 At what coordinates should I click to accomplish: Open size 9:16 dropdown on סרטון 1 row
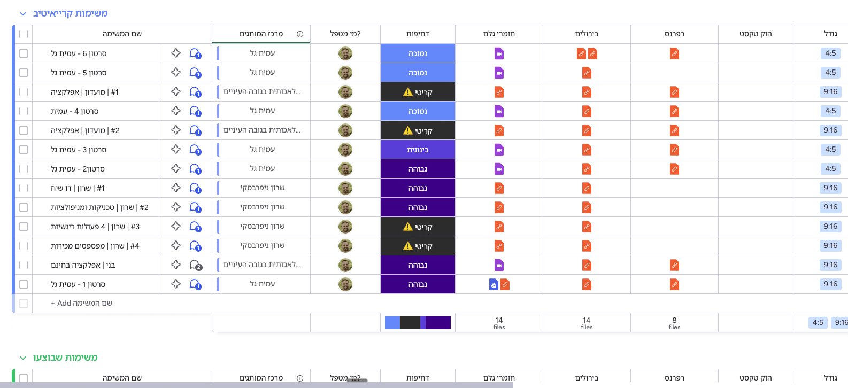tap(830, 284)
